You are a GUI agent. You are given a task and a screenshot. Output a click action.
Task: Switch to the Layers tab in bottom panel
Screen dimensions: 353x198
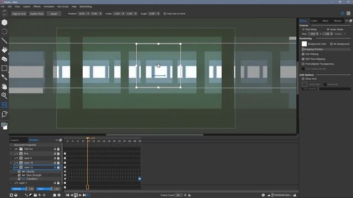[15, 140]
